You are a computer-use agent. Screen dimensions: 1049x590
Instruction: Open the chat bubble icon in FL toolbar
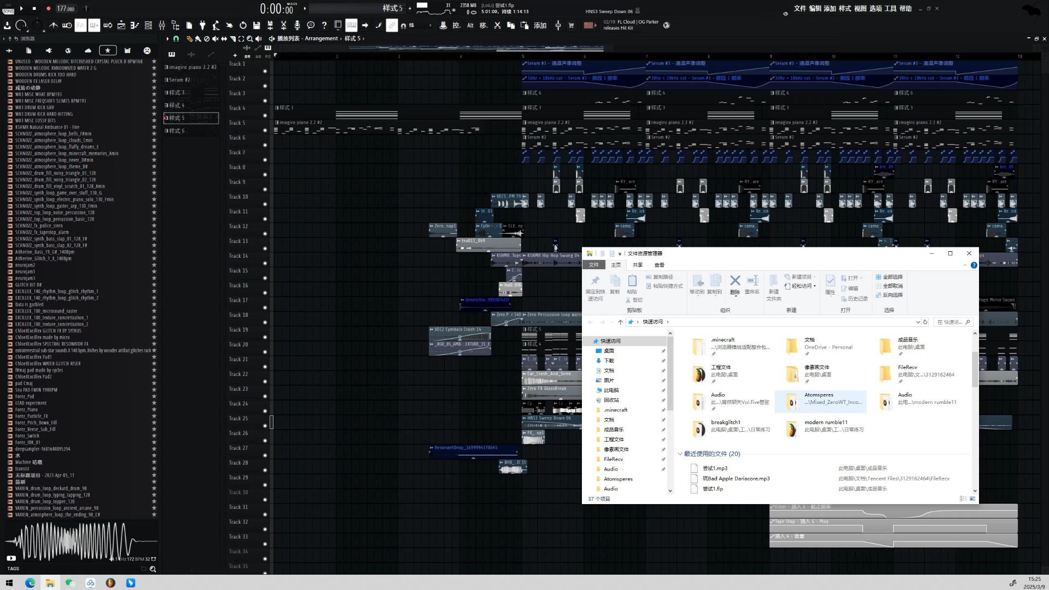311,25
